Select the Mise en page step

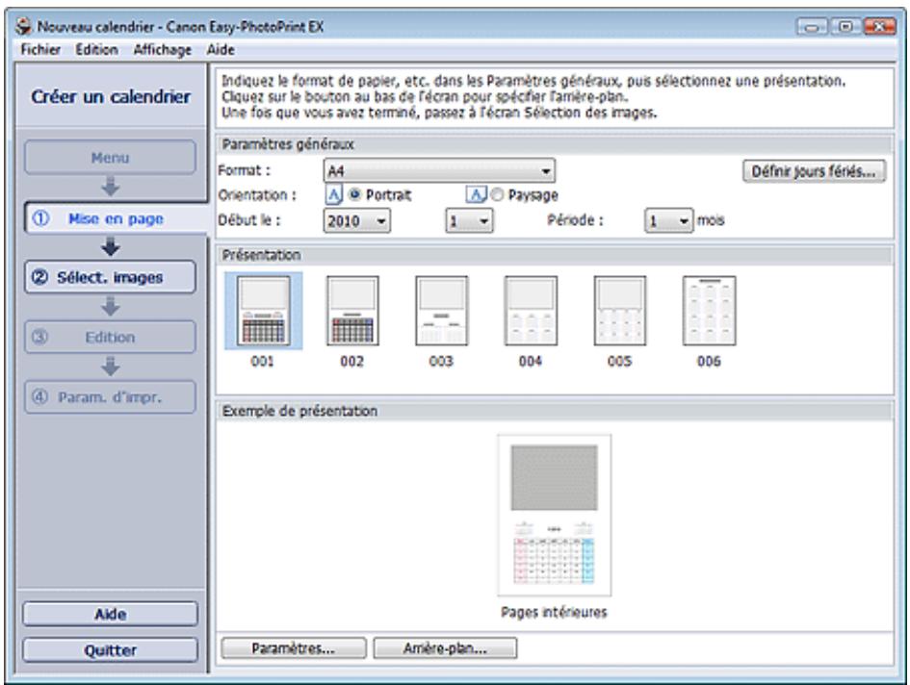coord(115,218)
